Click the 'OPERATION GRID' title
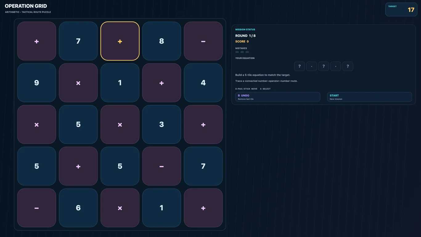 (26, 6)
